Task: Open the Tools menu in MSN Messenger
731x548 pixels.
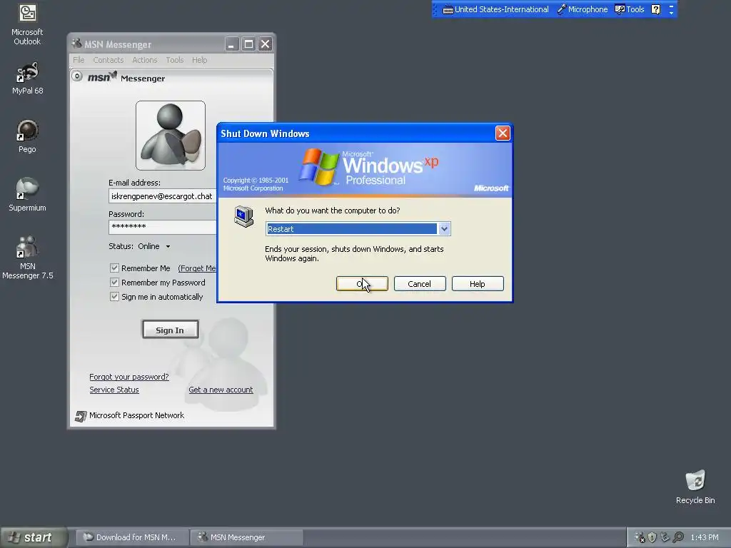Action: 175,60
